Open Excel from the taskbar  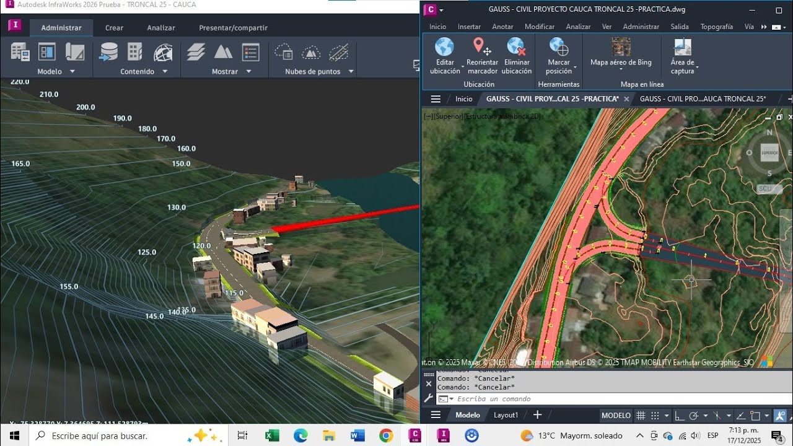pos(271,435)
